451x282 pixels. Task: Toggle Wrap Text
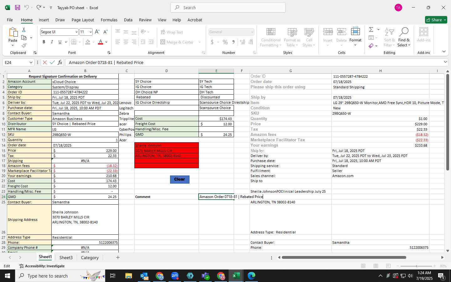[172, 32]
